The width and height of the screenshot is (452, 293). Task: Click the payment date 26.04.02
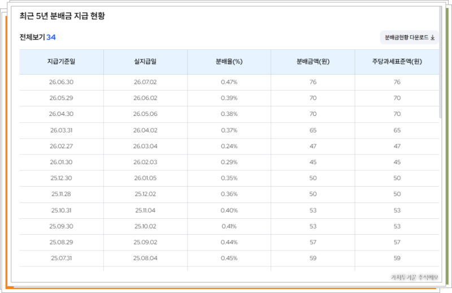(145, 130)
